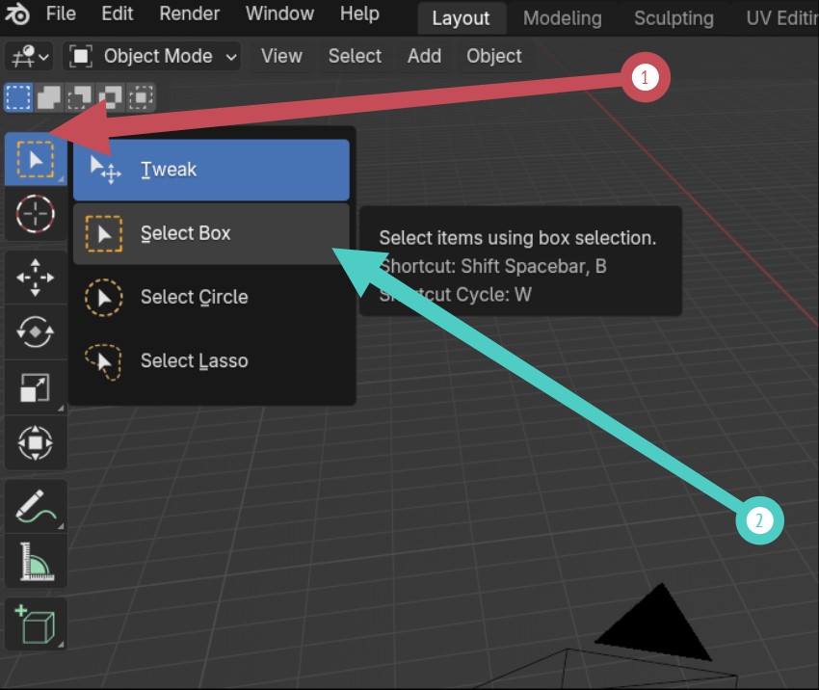
Task: Click the Blender logo icon
Action: (x=17, y=14)
